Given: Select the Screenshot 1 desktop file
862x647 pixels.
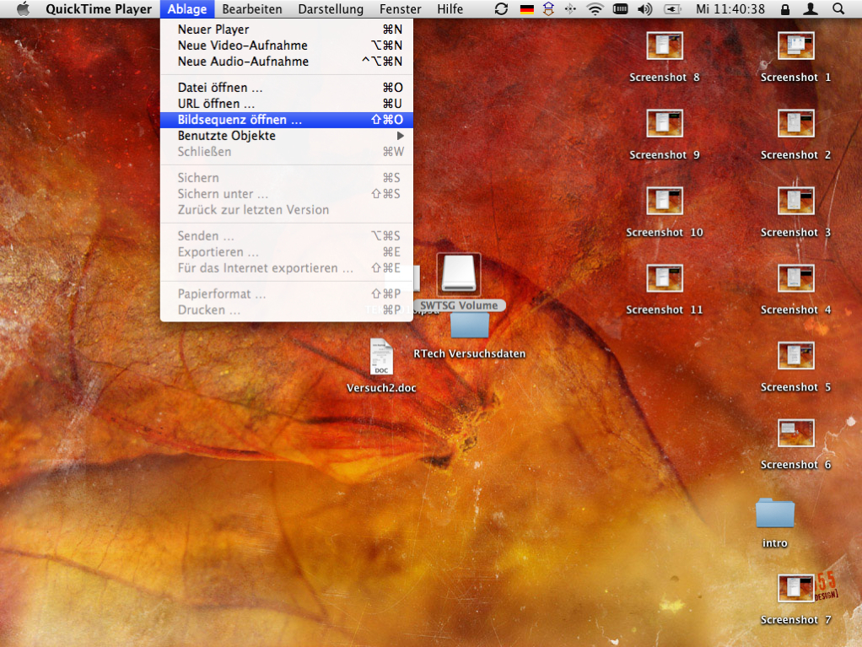Looking at the screenshot, I should tap(795, 46).
